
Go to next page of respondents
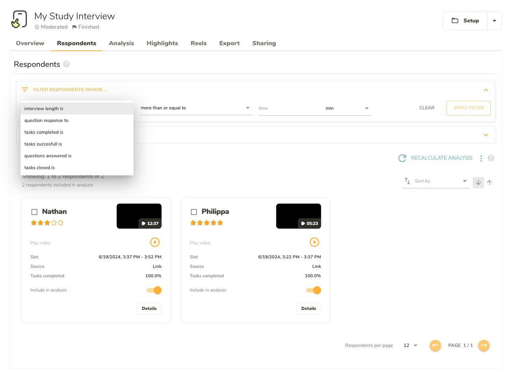(x=484, y=345)
